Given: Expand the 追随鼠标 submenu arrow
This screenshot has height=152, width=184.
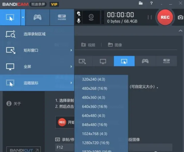Looking at the screenshot, I should coord(71,83).
